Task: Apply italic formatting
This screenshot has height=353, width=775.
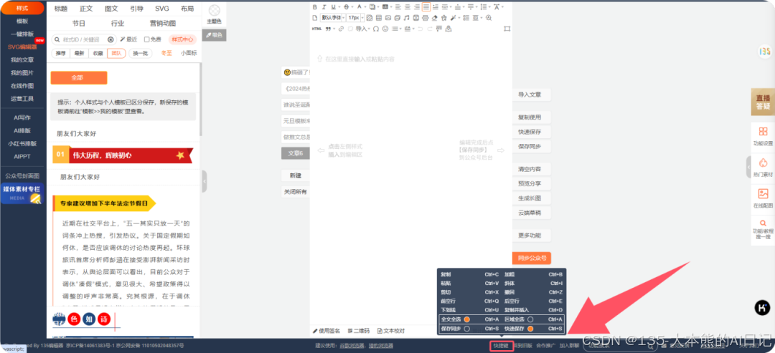Action: pyautogui.click(x=324, y=7)
